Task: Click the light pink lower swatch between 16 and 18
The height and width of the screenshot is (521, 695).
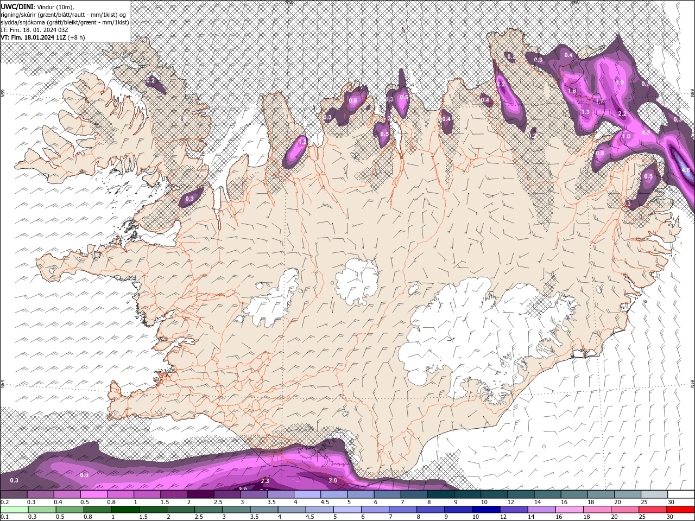Action: coord(568,510)
